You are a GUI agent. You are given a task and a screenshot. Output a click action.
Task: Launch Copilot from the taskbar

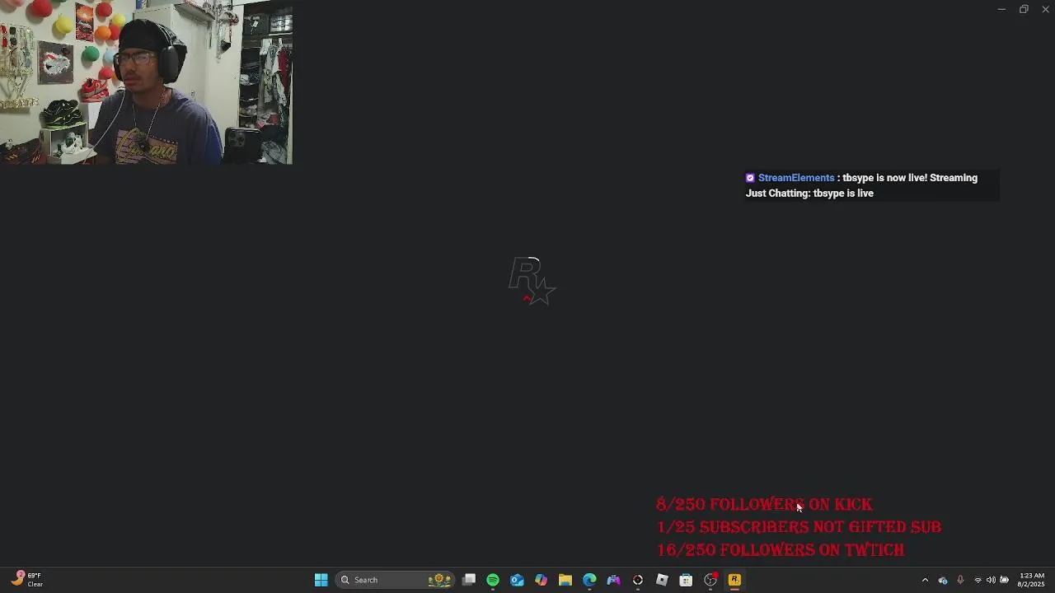(541, 580)
